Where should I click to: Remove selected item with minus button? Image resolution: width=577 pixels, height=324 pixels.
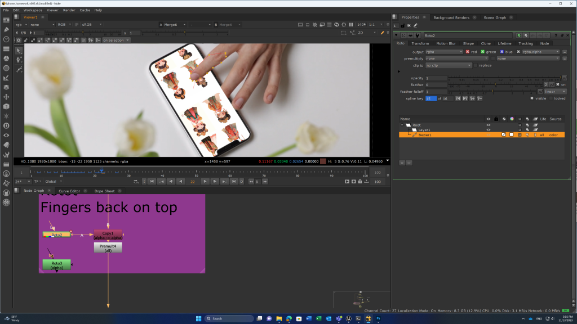click(409, 163)
